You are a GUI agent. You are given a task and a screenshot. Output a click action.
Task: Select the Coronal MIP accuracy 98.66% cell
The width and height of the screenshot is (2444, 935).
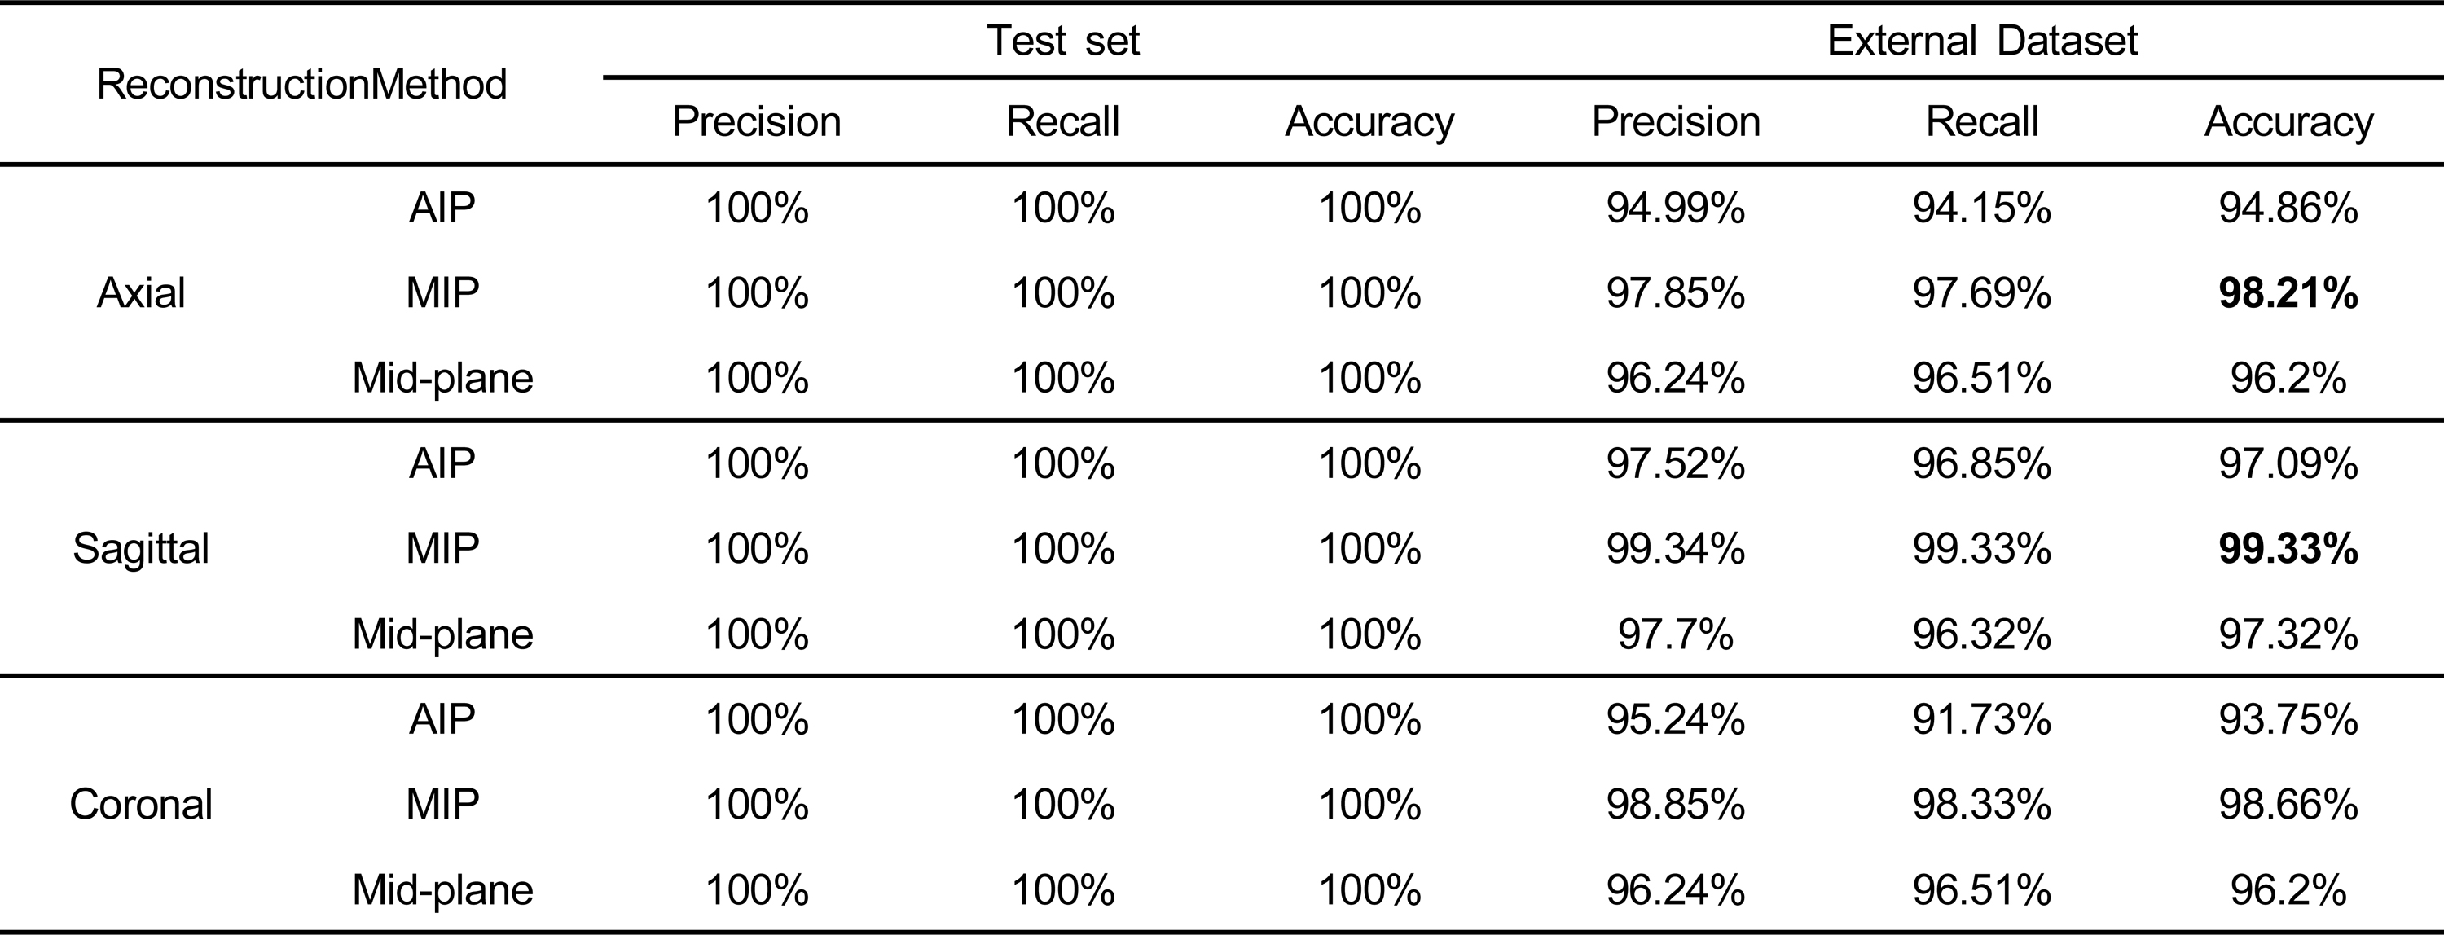(x=2288, y=804)
